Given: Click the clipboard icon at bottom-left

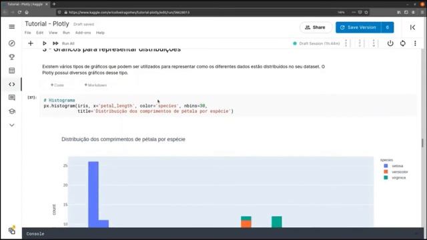Looking at the screenshot, I should pyautogui.click(x=12, y=231).
